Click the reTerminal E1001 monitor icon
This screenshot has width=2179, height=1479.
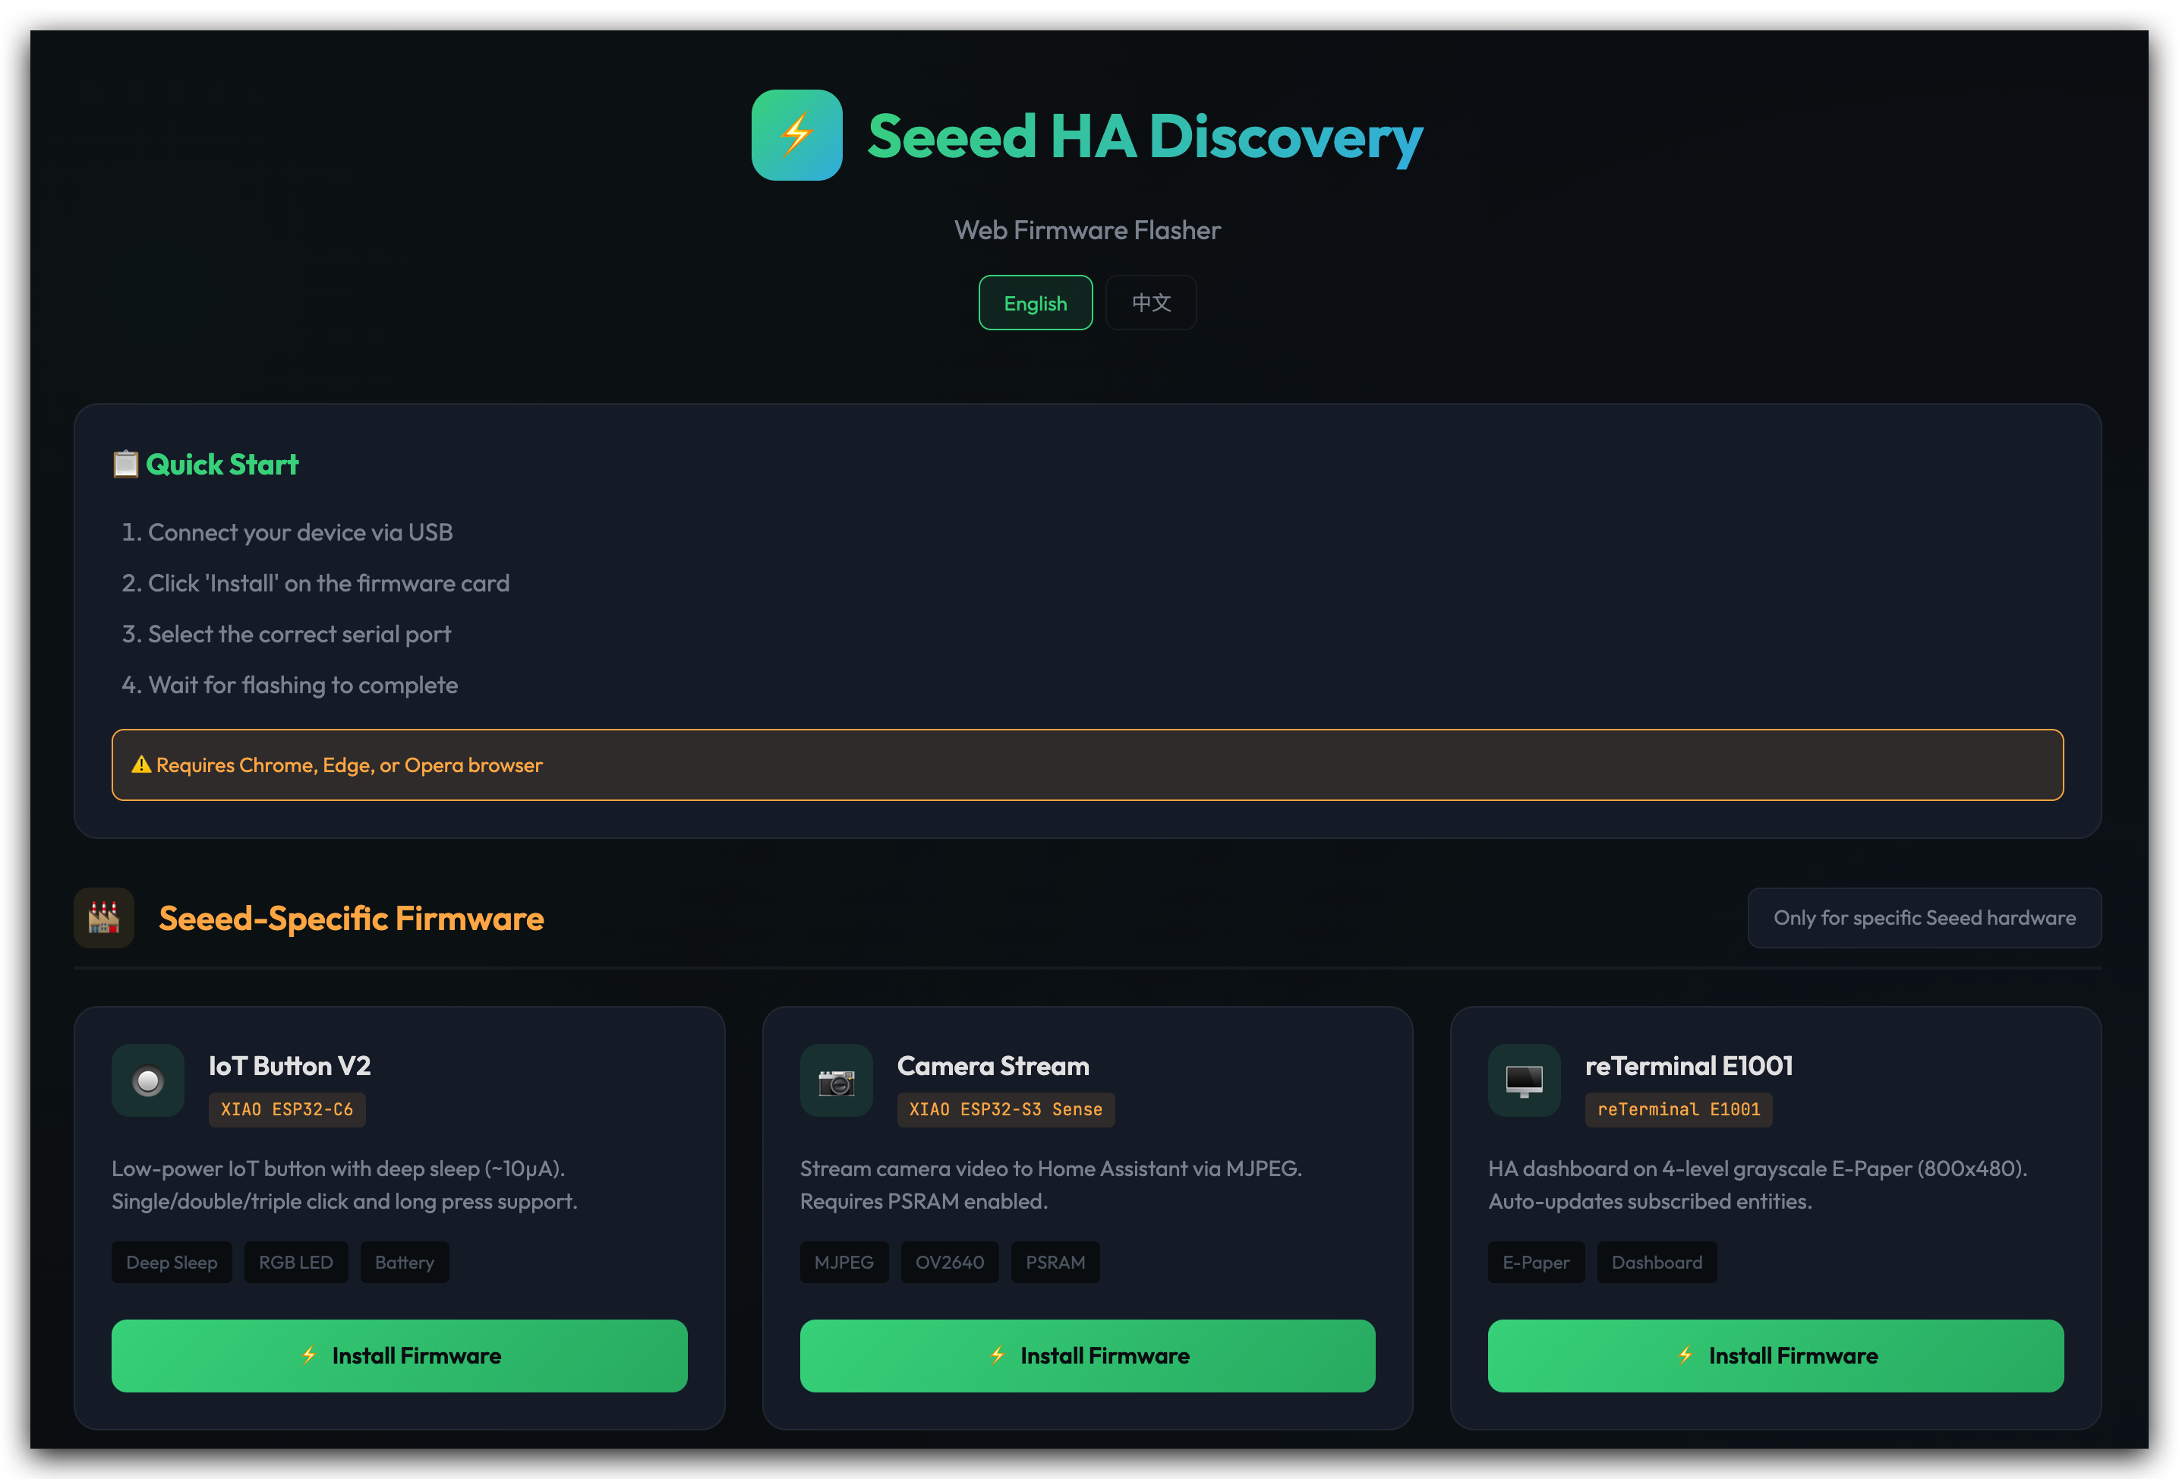tap(1524, 1080)
